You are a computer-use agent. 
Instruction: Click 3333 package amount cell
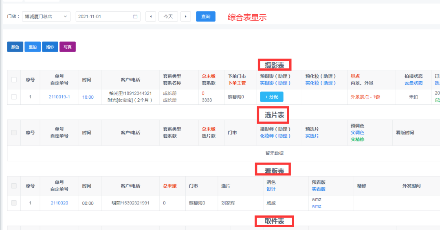207,100
